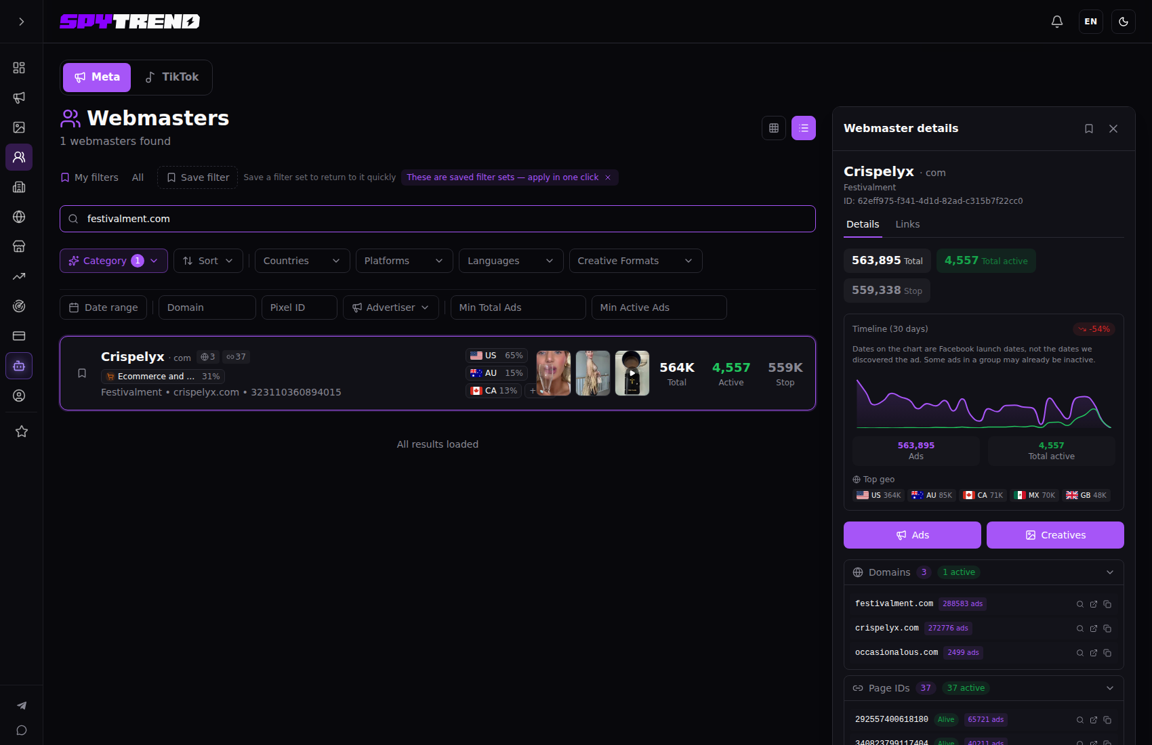Open the user profile circle icon in sidebar
Viewport: 1152px width, 745px height.
[x=19, y=396]
